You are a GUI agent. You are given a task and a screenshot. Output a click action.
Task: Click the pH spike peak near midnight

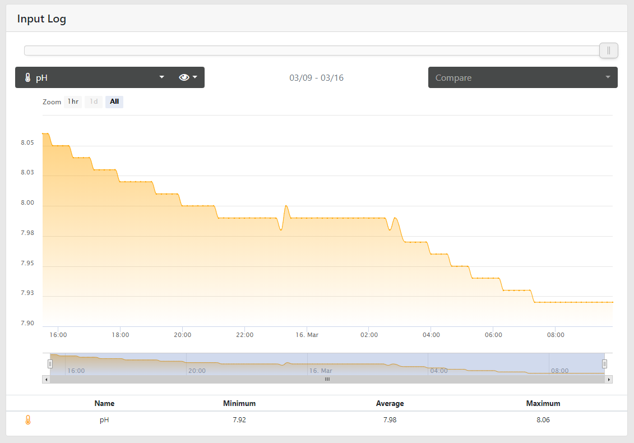click(286, 206)
